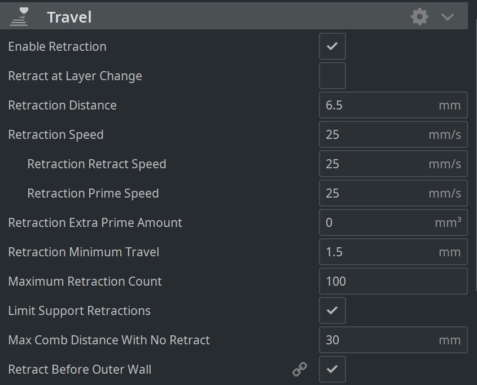Collapse the Travel section chevron
This screenshot has height=385, width=477.
pos(448,17)
